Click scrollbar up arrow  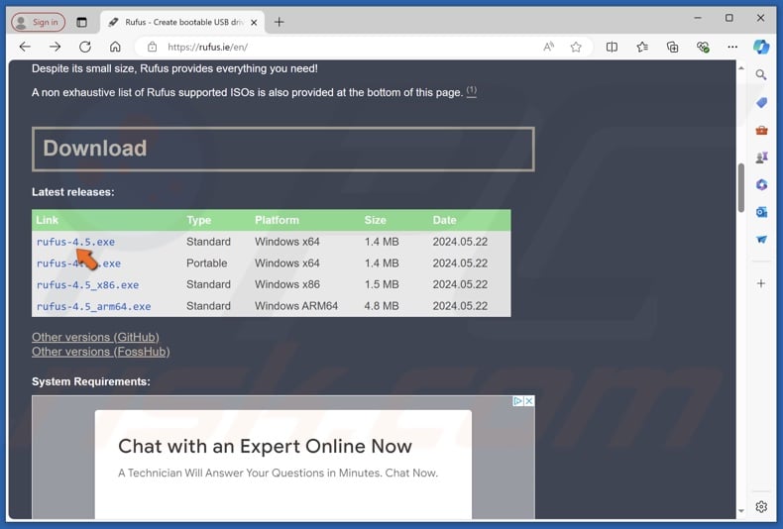[x=741, y=68]
